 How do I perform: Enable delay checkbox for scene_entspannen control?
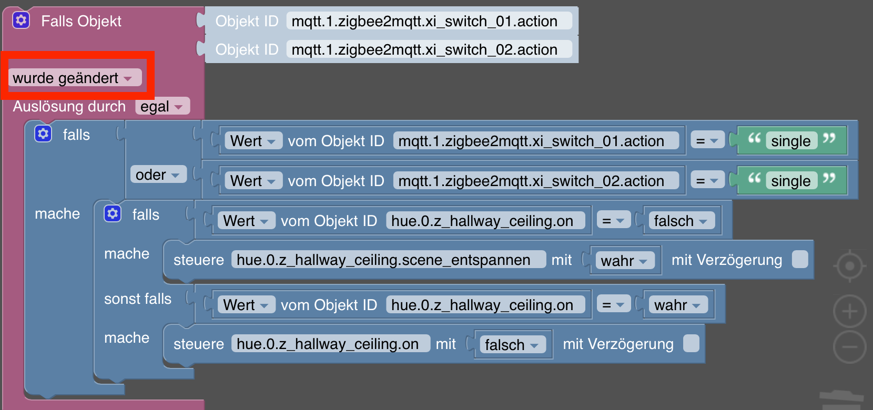click(800, 259)
